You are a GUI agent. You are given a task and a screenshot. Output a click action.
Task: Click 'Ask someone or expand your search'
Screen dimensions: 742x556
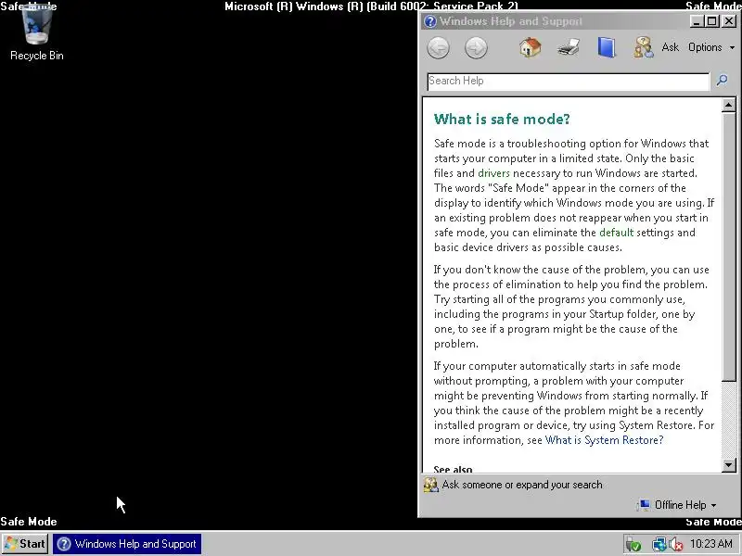(522, 485)
